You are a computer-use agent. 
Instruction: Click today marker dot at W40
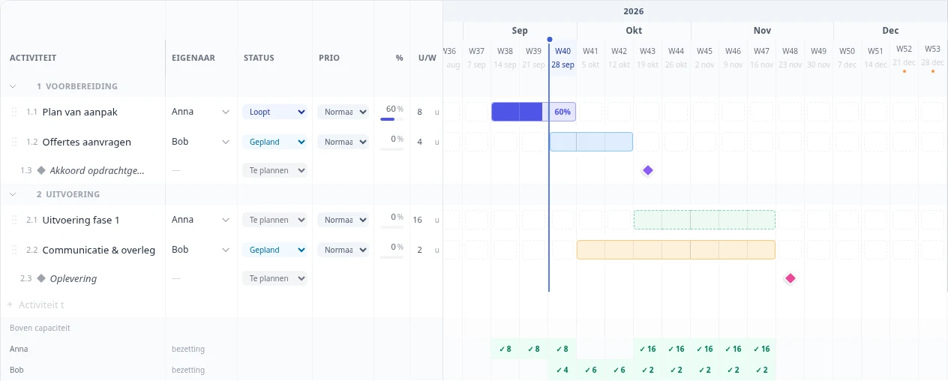point(550,40)
